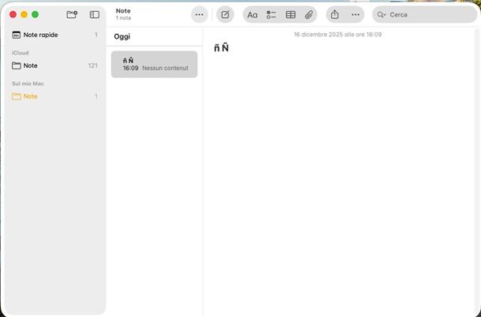Focus the Cerca search field
The image size is (481, 317).
coord(425,14)
